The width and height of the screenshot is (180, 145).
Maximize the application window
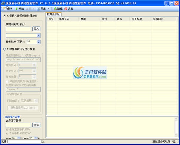[172, 3]
